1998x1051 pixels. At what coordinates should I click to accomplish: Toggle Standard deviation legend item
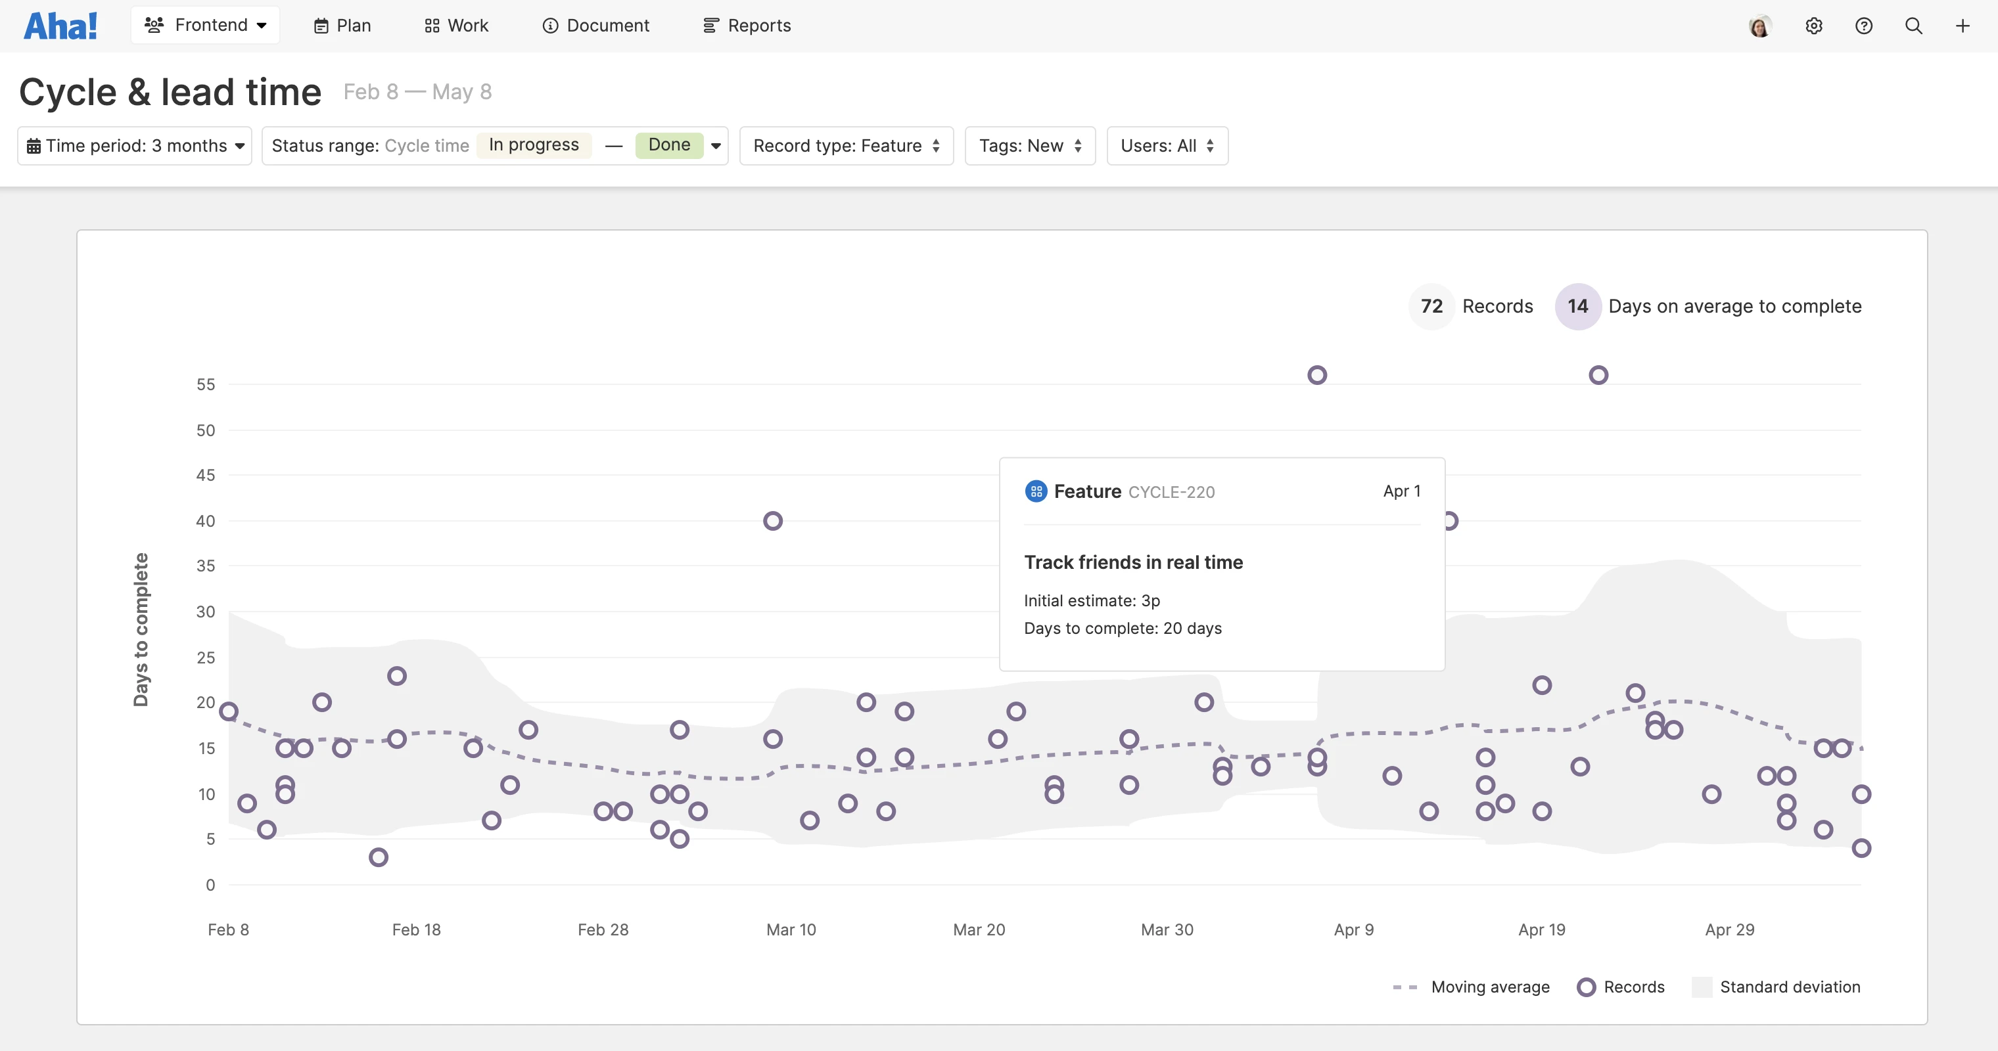tap(1790, 987)
